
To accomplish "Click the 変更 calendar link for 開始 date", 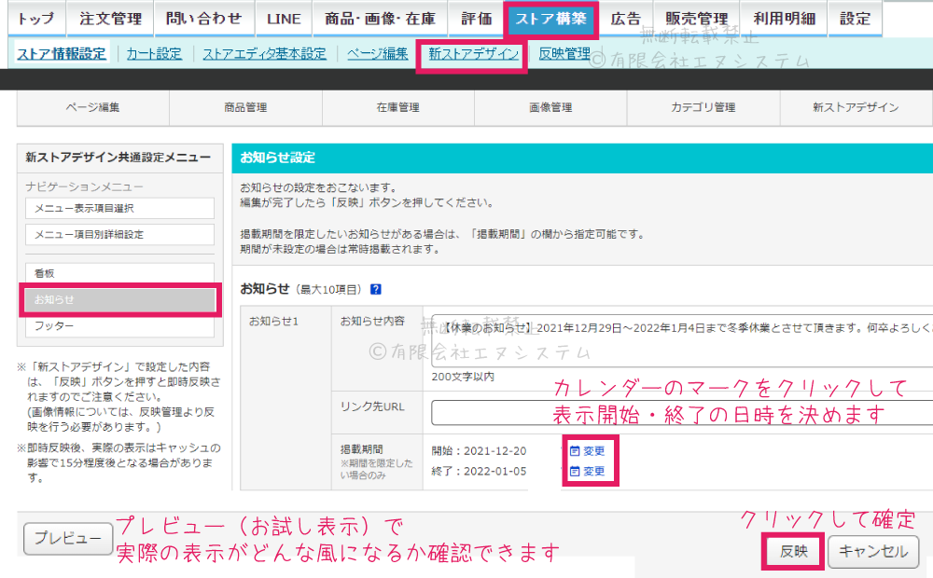I will tap(587, 451).
